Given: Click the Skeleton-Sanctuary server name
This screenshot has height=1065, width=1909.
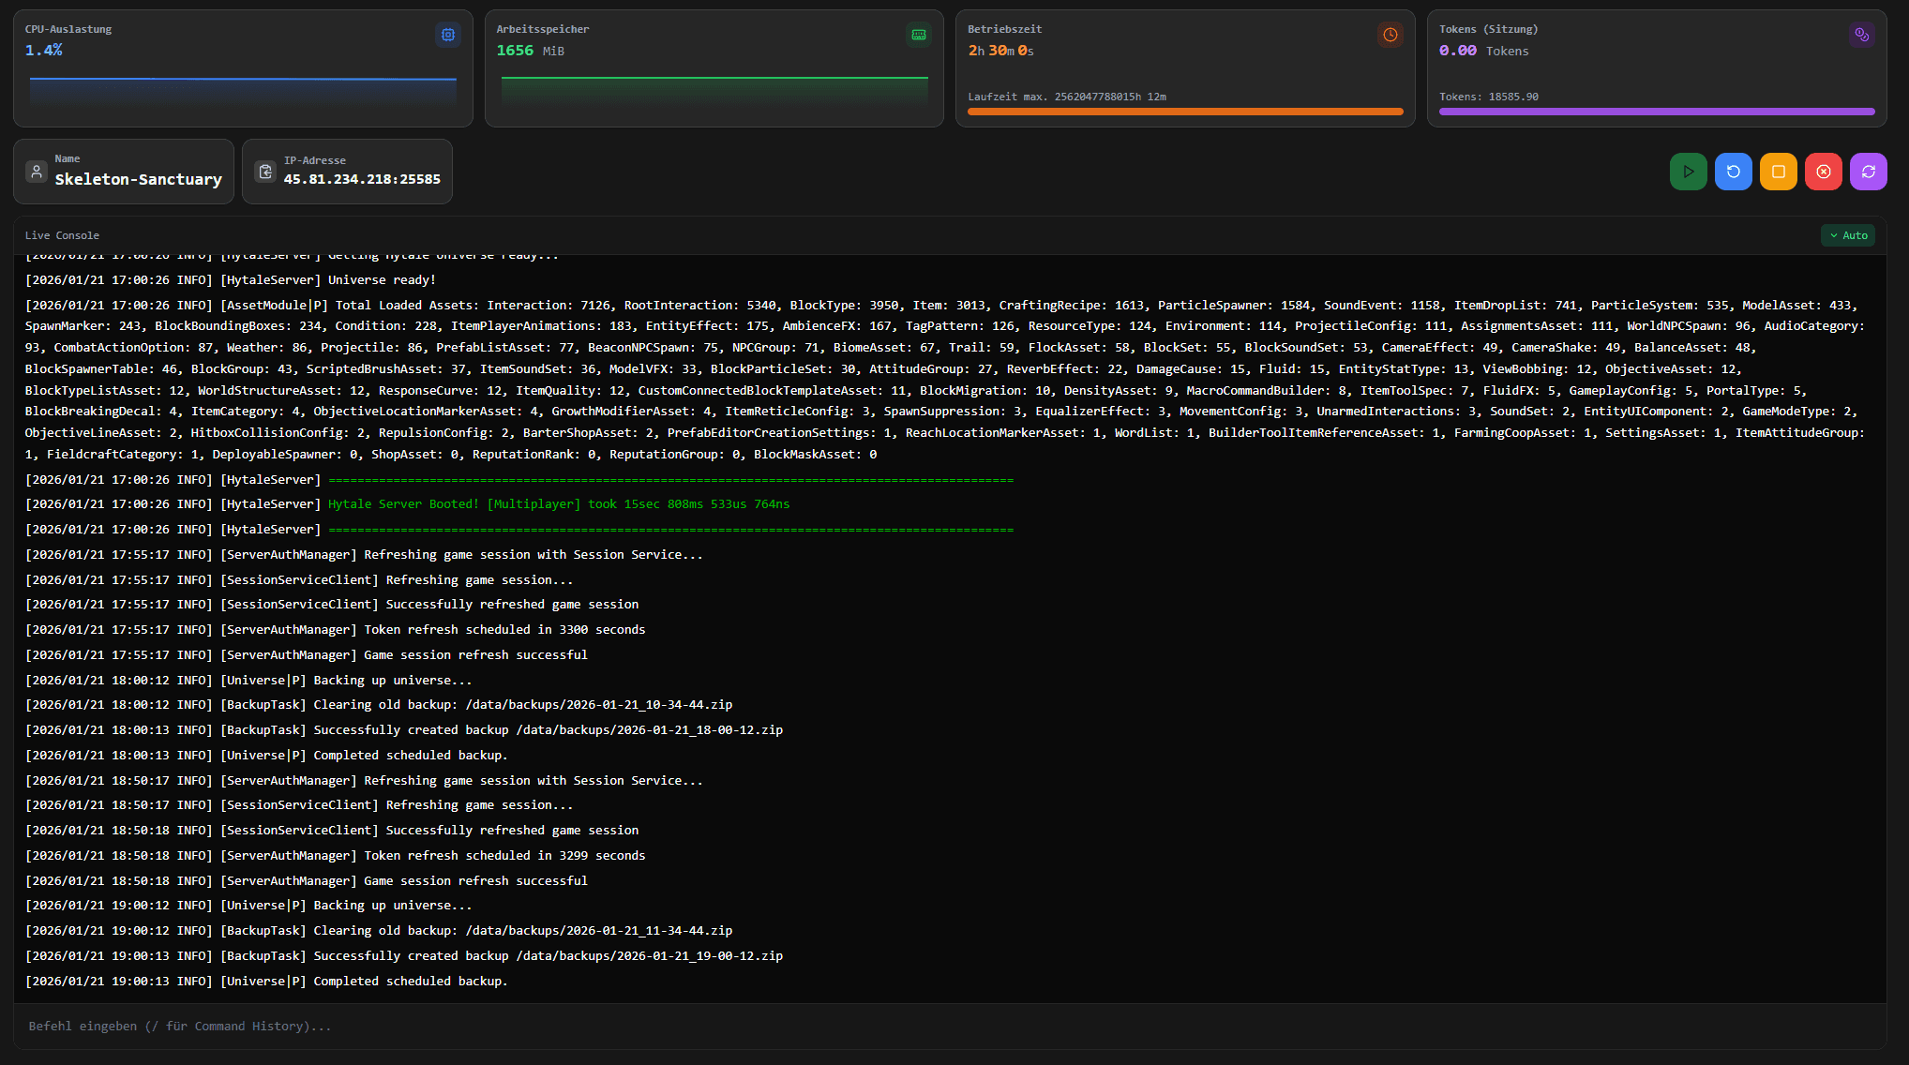Looking at the screenshot, I should tap(138, 179).
